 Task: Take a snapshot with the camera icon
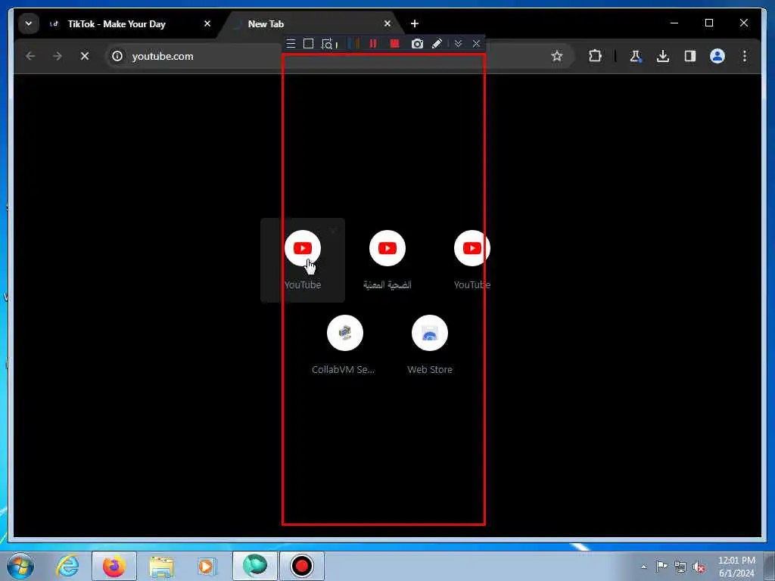(417, 43)
